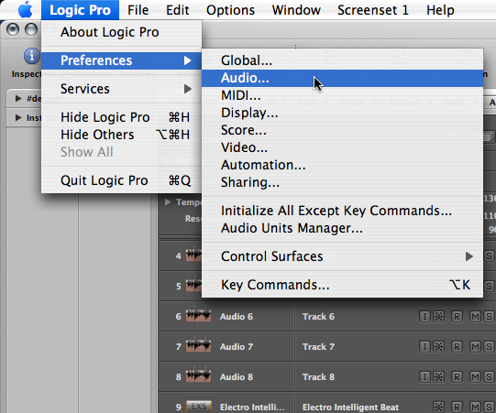Viewport: 496px width, 413px height.
Task: Mute the Audio 8 track
Action: pos(475,377)
